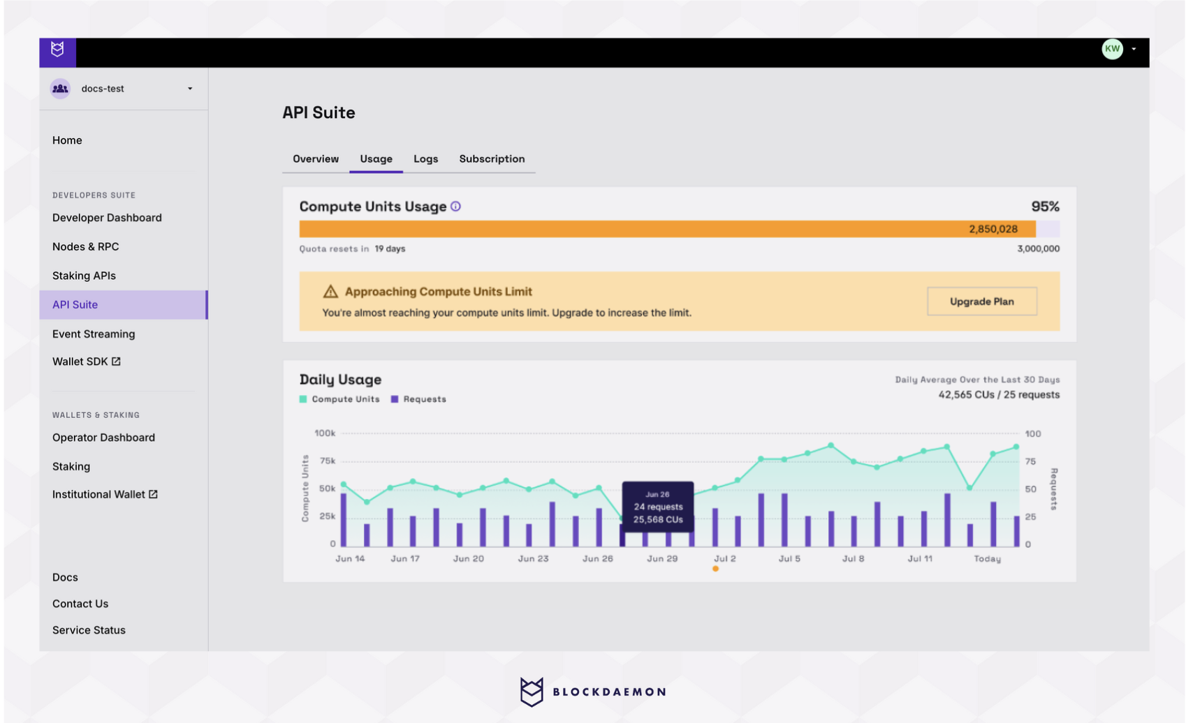Switch to the Overview tab
The width and height of the screenshot is (1186, 723).
coord(316,159)
